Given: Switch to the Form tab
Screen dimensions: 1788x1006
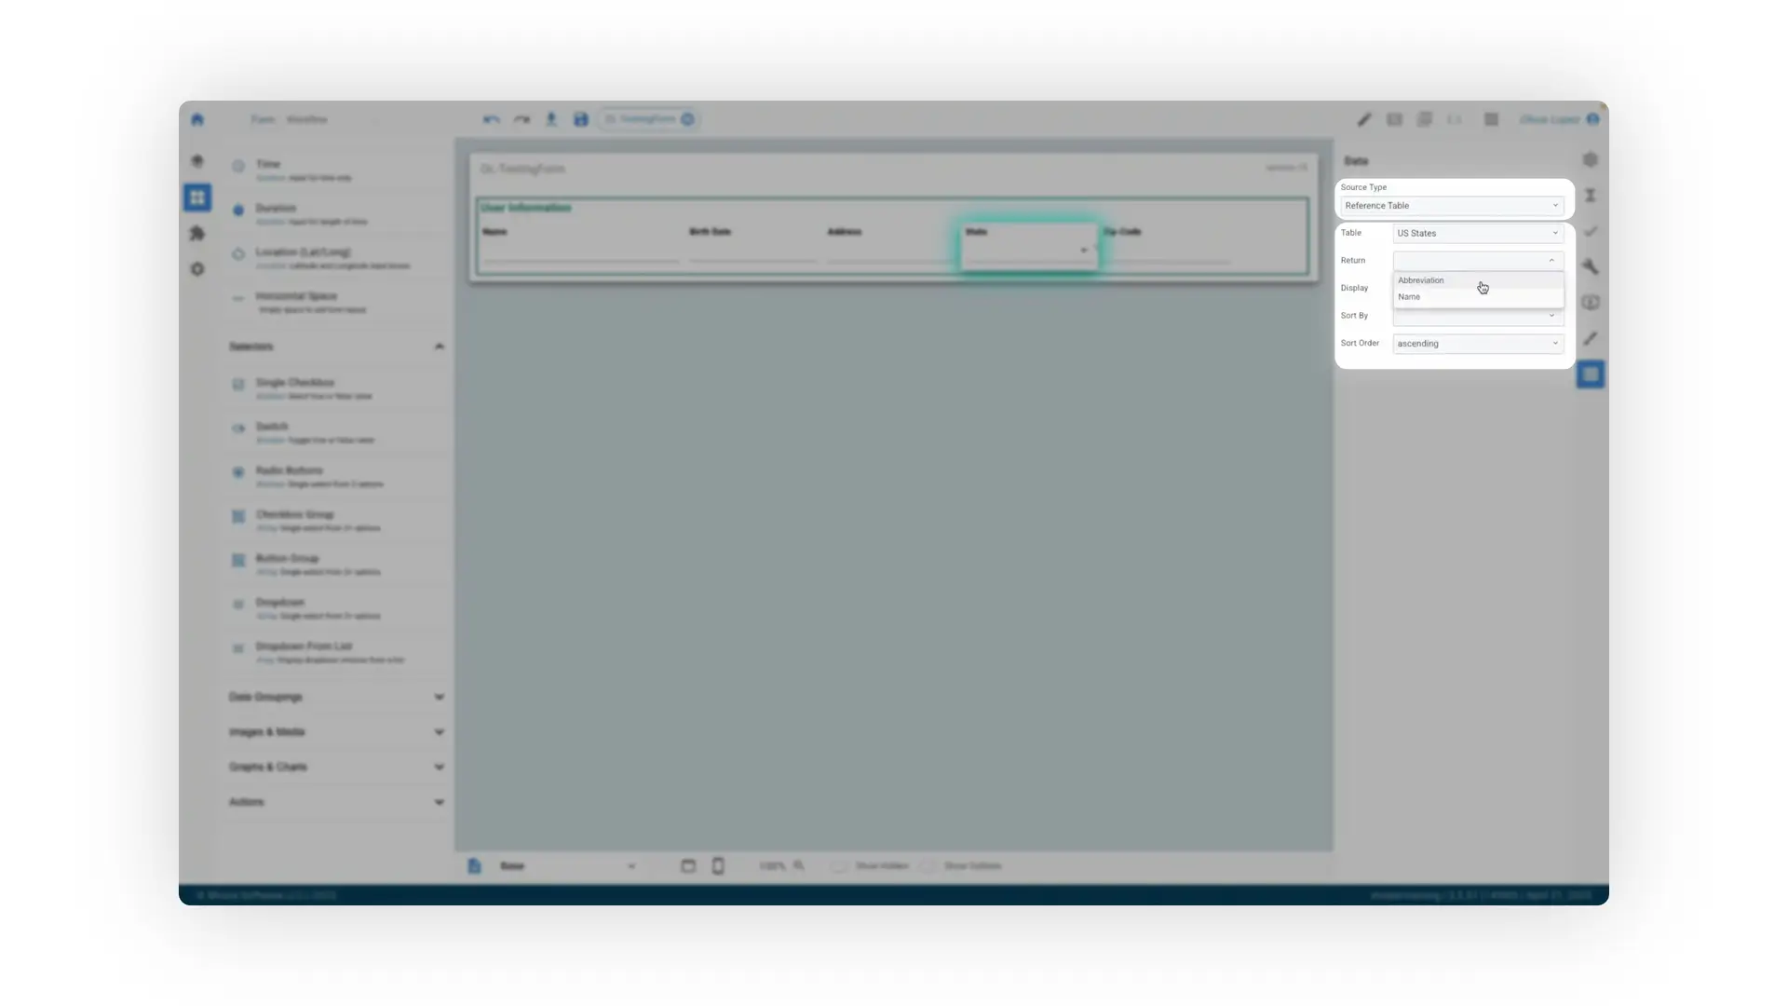Looking at the screenshot, I should coord(264,119).
